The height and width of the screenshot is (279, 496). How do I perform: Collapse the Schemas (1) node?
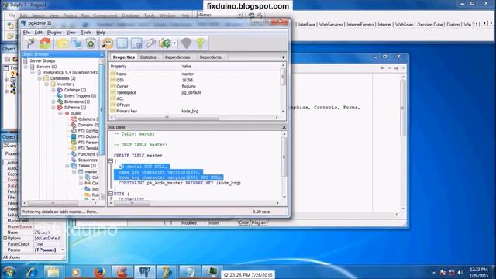point(53,108)
